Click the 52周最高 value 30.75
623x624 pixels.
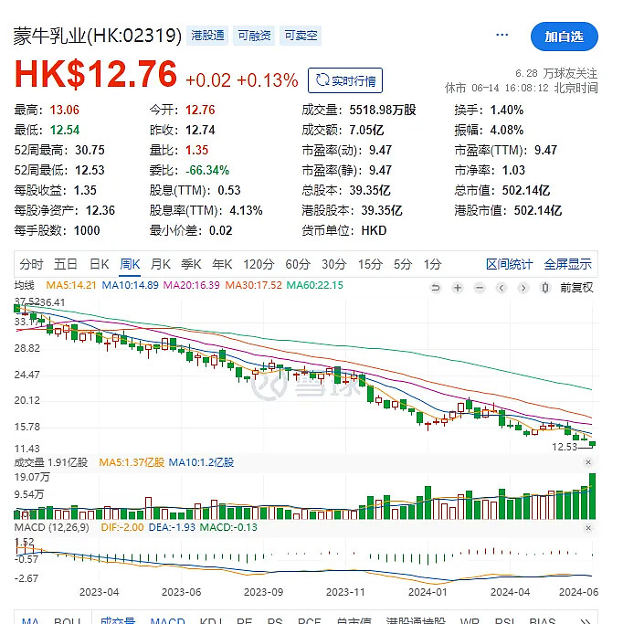(x=90, y=150)
